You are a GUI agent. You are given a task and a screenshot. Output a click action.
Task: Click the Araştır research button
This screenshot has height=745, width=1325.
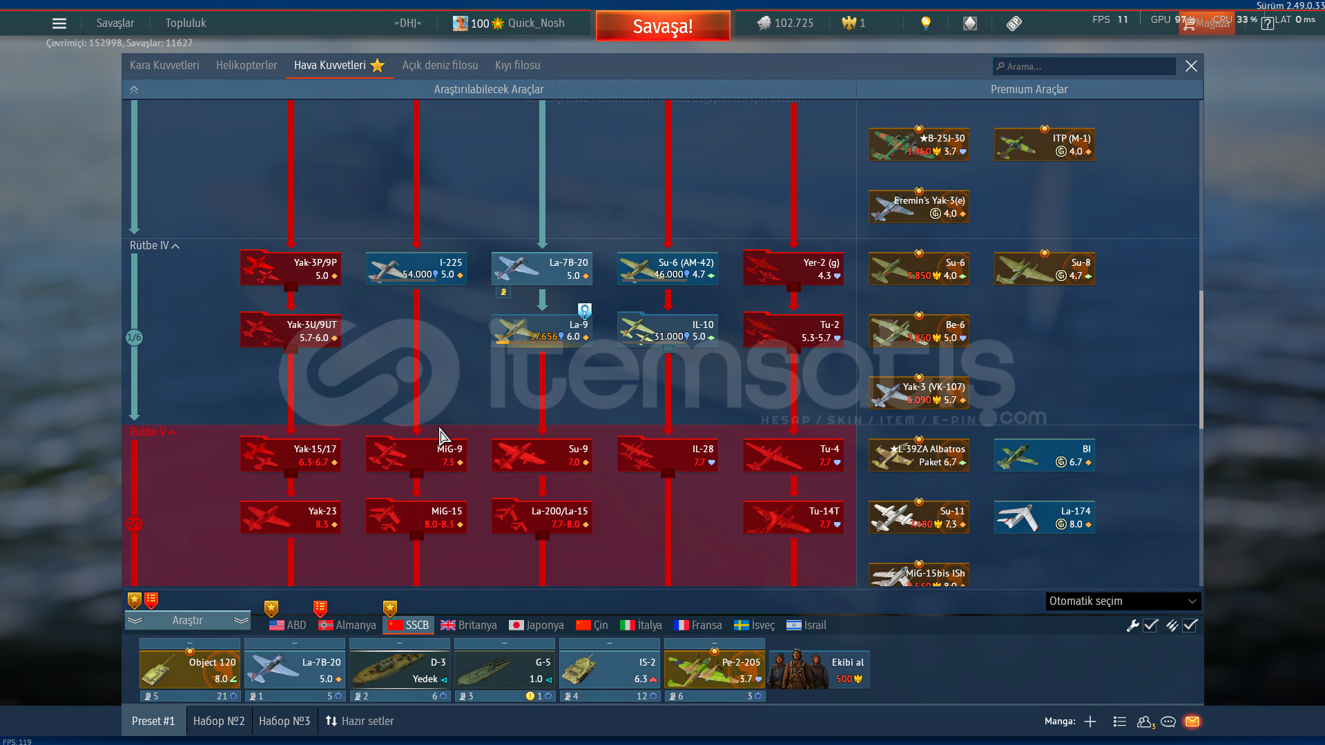pos(188,621)
